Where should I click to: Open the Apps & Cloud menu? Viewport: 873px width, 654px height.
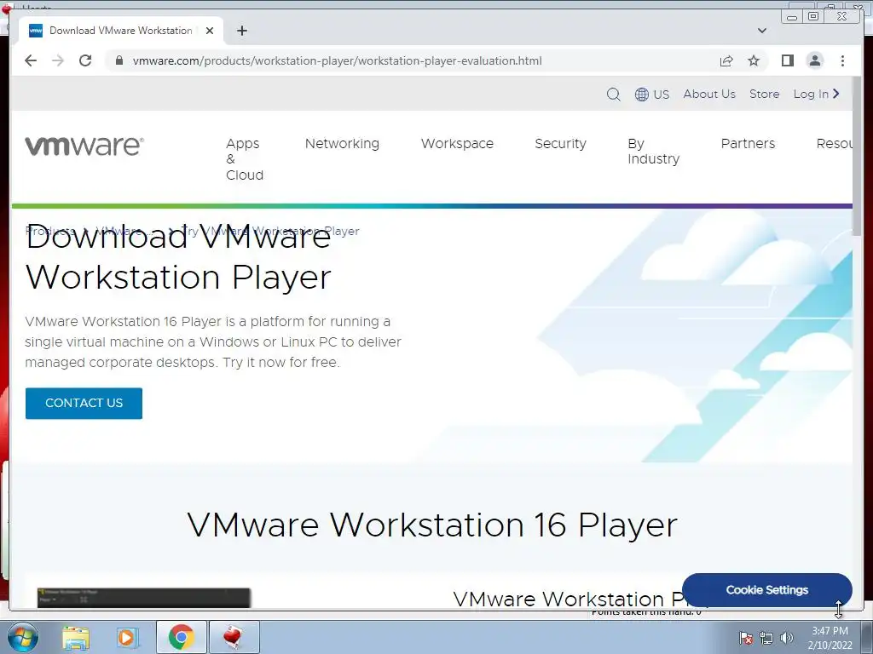tap(245, 159)
